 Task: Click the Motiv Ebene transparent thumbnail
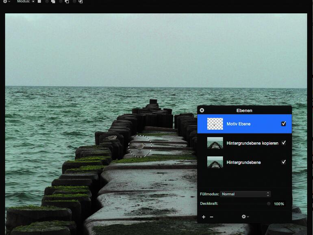(x=215, y=124)
